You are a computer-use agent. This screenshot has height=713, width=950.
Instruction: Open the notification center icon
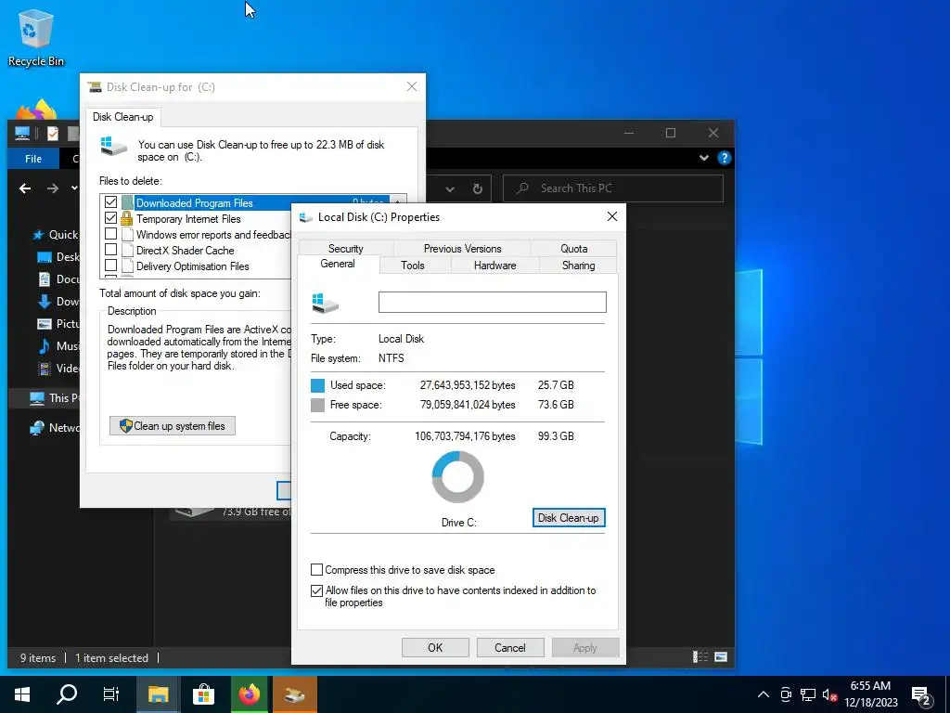[921, 696]
